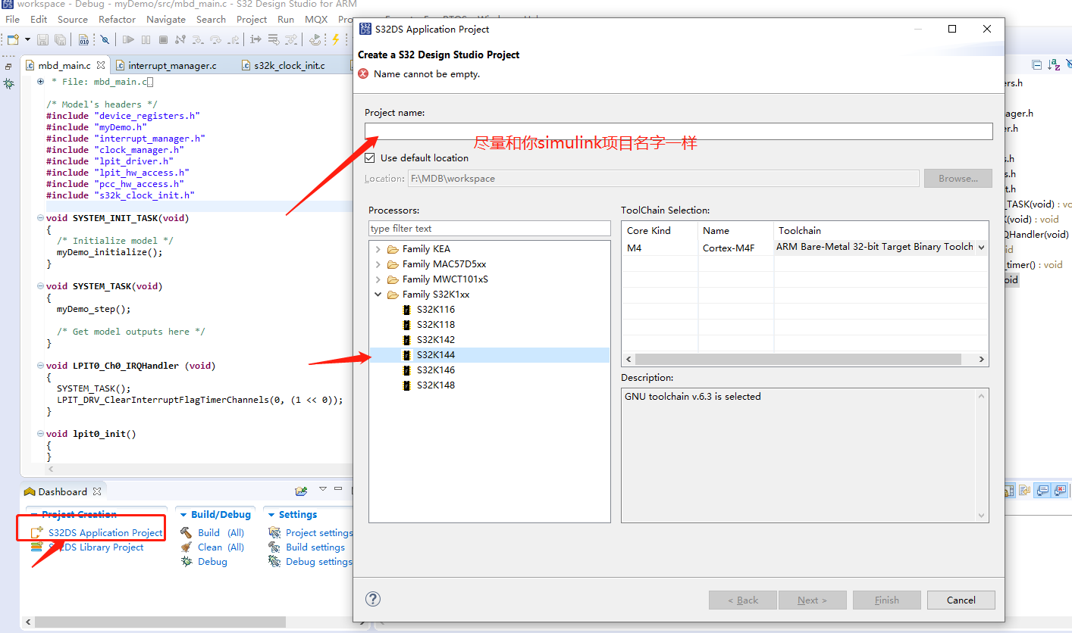Select the S32K116 processor
The image size is (1072, 633).
pyautogui.click(x=435, y=310)
